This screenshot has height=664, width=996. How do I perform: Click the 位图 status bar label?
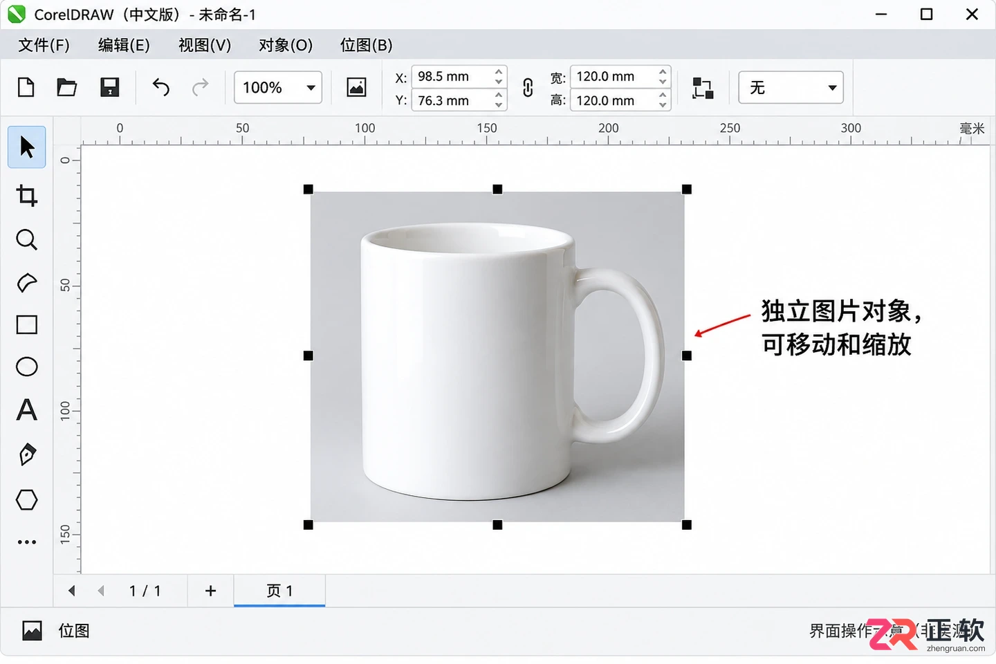tap(74, 631)
